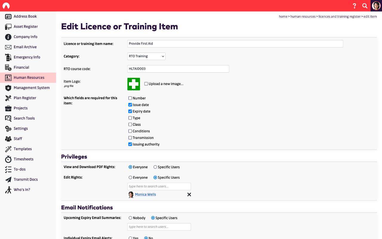Click Monica Wells's small avatar photo
382x239 pixels.
pos(131,194)
